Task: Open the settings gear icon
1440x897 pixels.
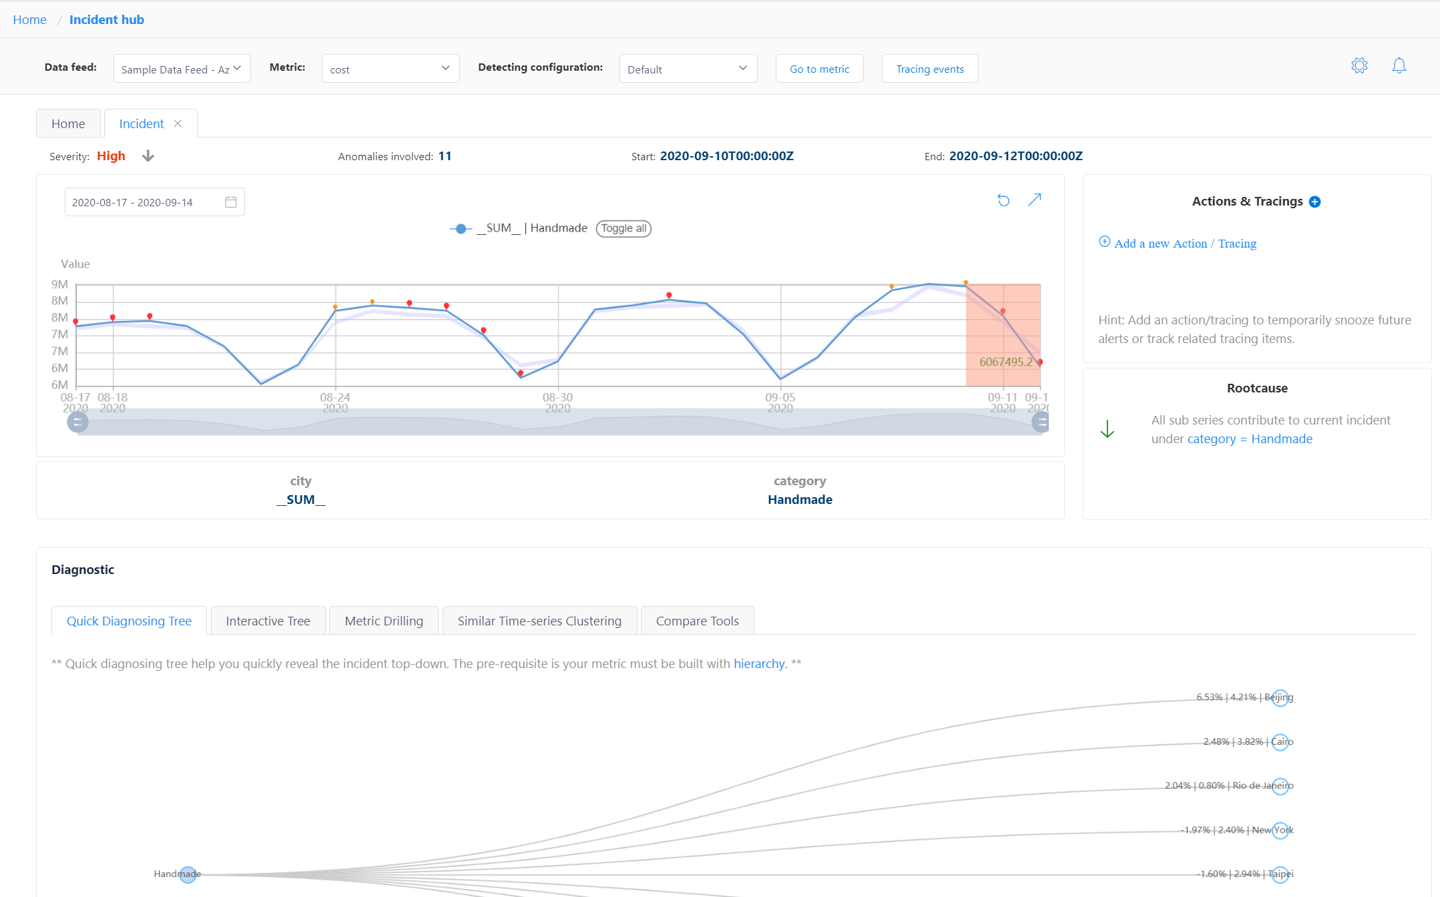Action: (1359, 65)
